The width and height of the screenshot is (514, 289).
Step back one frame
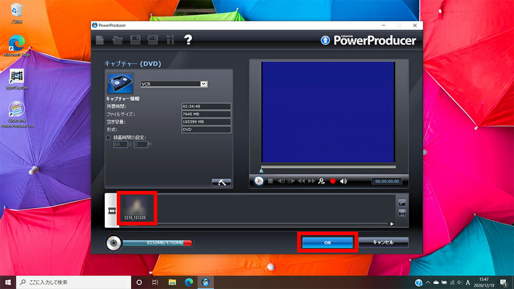(x=281, y=181)
